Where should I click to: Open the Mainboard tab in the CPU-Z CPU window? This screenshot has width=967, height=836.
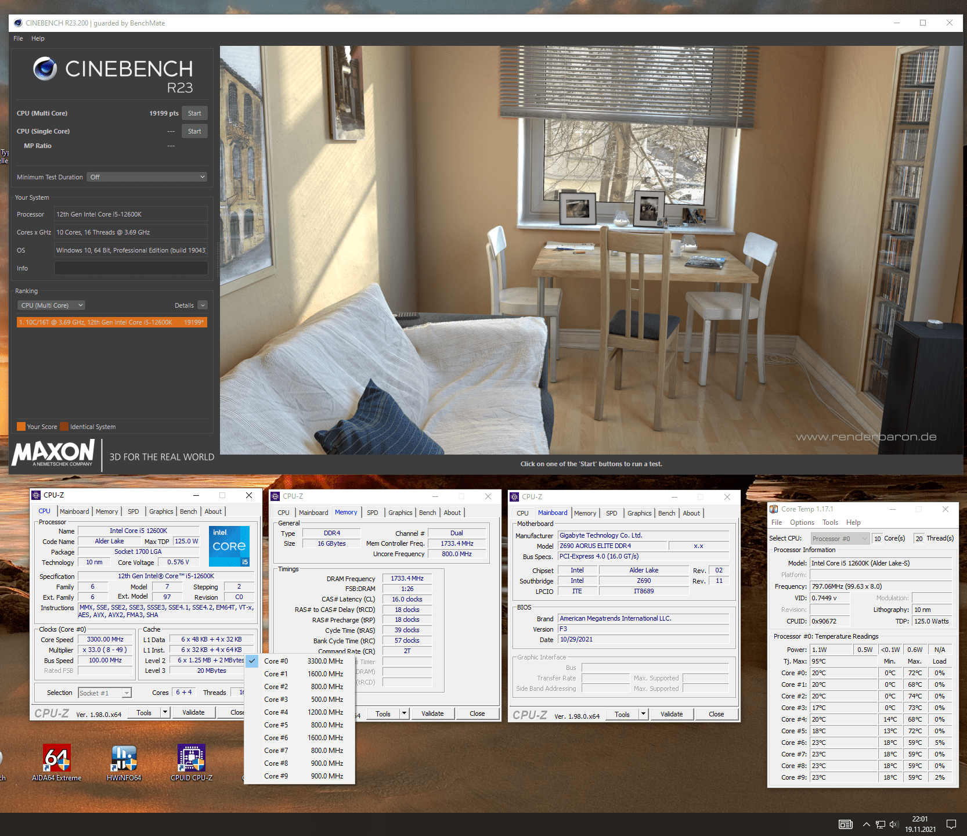click(x=74, y=511)
